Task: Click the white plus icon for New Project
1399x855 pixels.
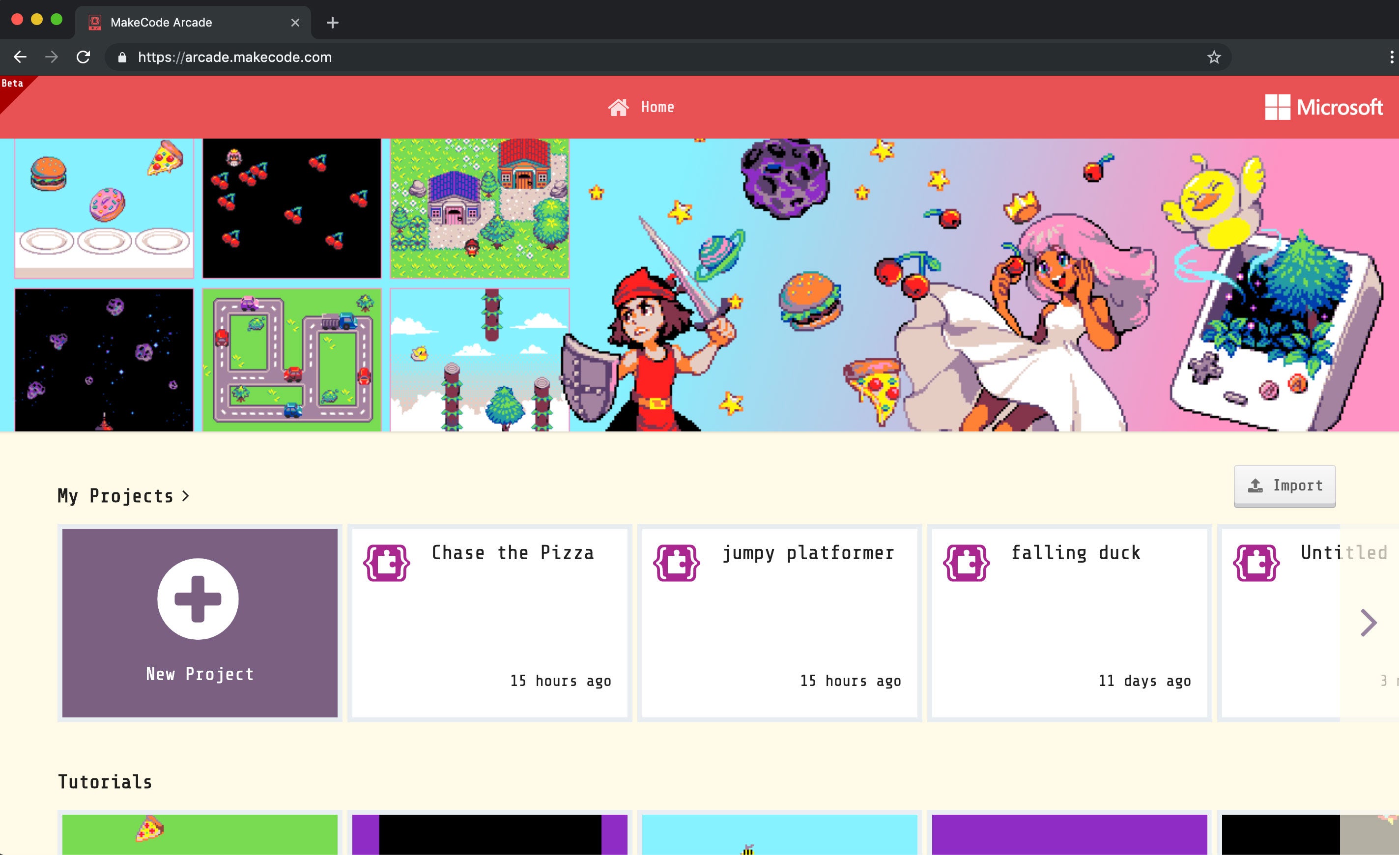Action: pos(198,599)
